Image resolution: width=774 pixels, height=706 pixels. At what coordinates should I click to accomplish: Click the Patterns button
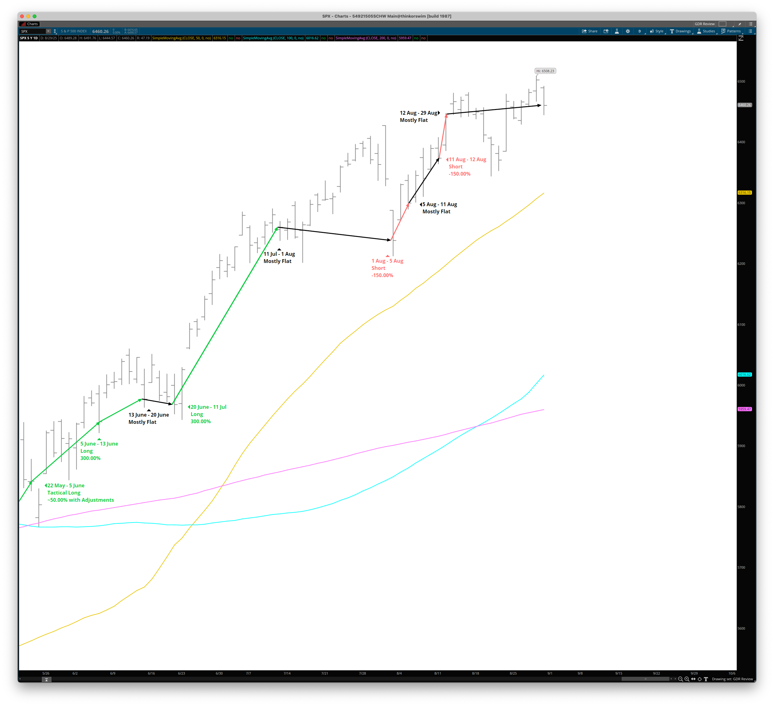point(731,31)
